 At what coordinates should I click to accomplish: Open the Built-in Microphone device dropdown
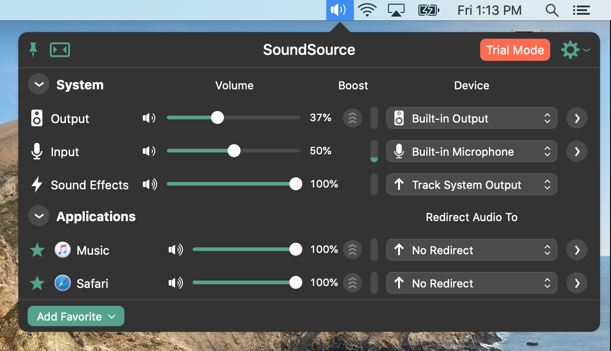tap(471, 152)
